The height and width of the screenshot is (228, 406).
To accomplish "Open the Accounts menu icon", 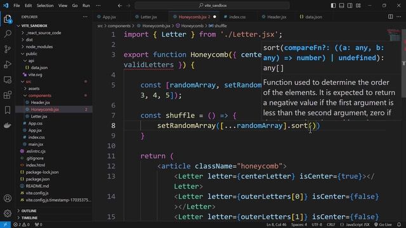I will (x=8, y=198).
